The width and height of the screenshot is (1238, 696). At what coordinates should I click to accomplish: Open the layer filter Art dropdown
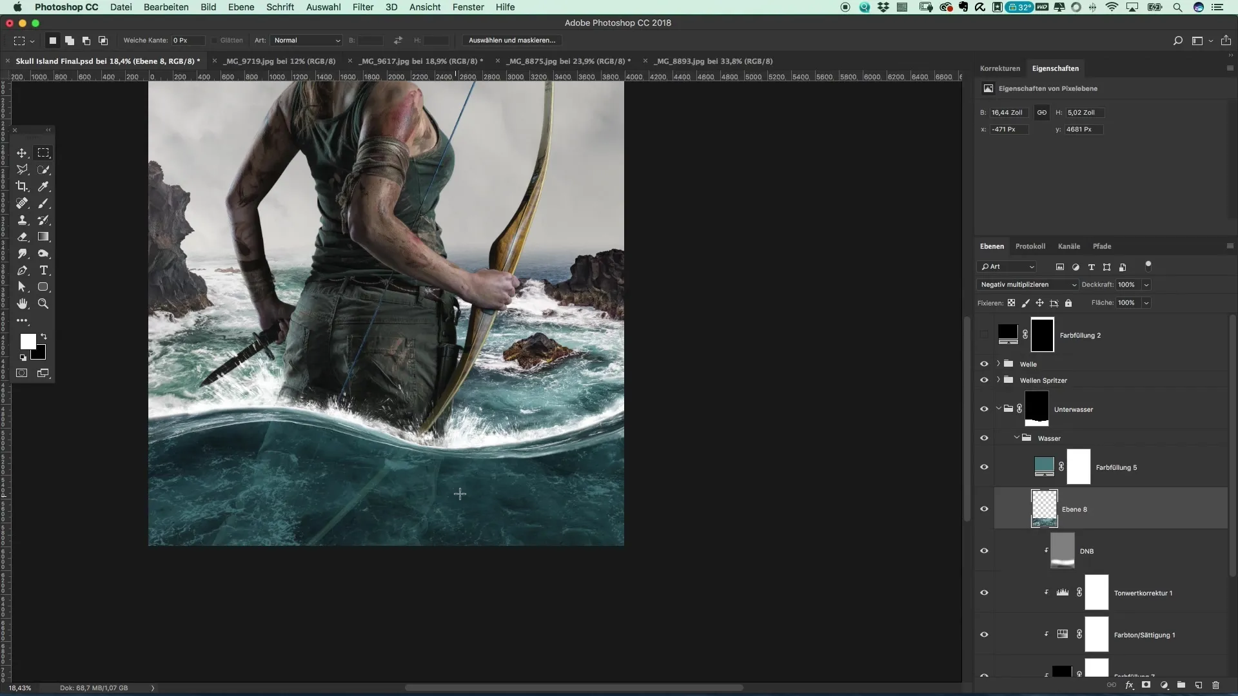[x=1007, y=267]
